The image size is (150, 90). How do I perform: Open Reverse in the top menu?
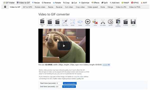click(46, 3)
